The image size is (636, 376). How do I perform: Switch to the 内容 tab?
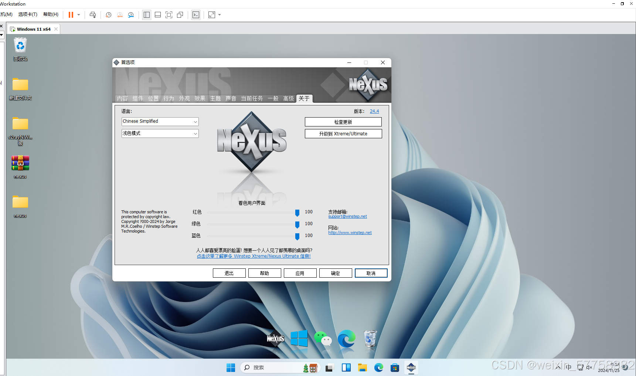122,98
